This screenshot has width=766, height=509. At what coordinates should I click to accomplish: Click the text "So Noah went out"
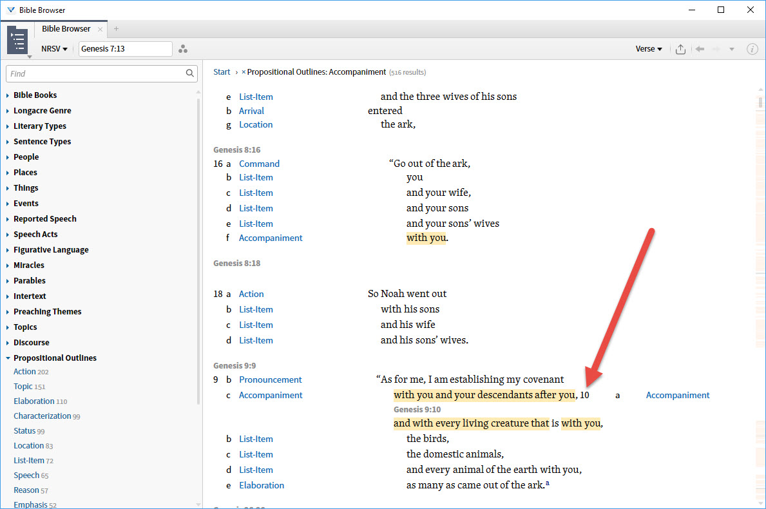pos(407,294)
